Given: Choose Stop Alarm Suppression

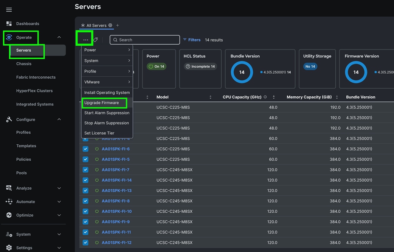Looking at the screenshot, I should coord(107,123).
